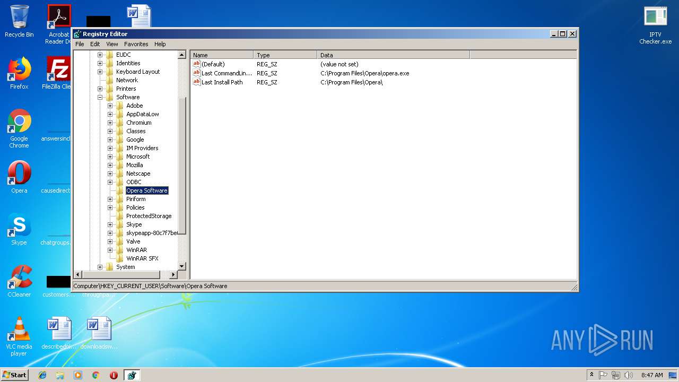This screenshot has width=679, height=382.
Task: Expand the System key
Action: 100,267
